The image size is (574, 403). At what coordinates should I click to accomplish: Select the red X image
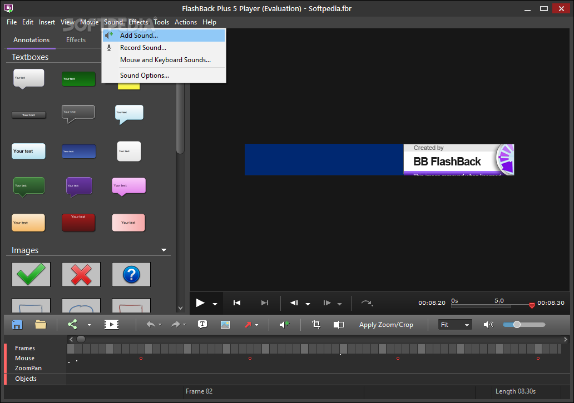click(x=81, y=274)
